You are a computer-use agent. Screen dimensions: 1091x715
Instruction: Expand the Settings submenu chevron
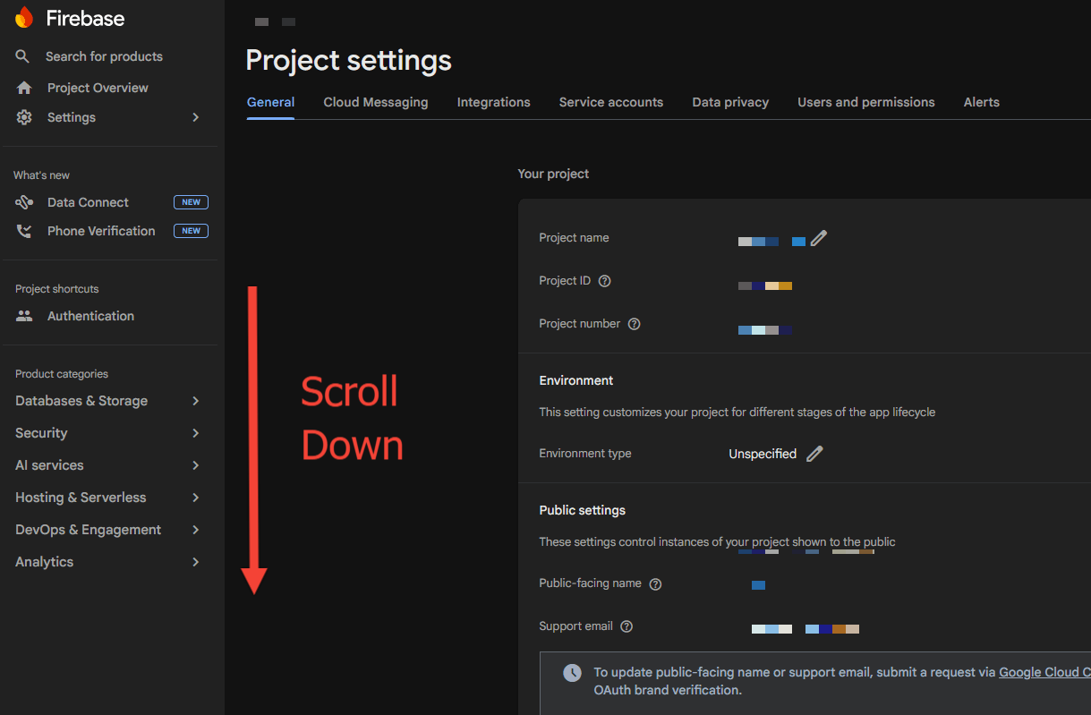pos(195,117)
